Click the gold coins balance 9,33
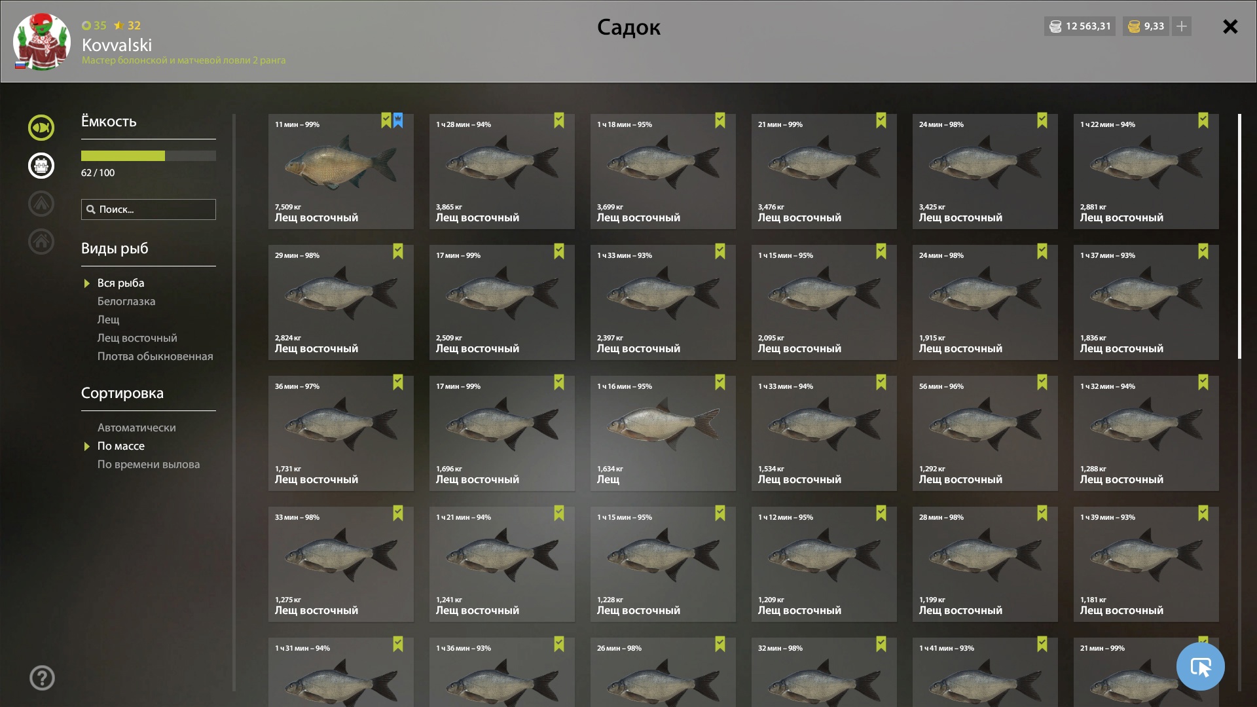1257x707 pixels. (1146, 26)
